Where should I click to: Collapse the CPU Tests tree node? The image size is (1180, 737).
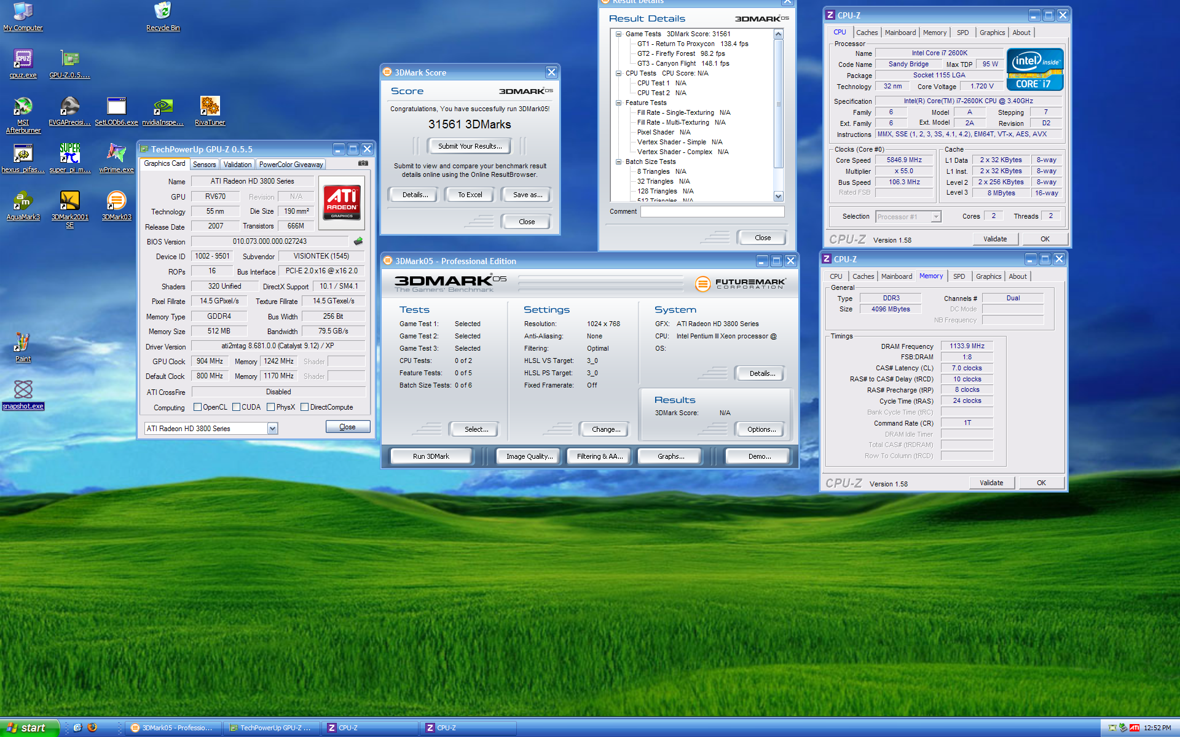pyautogui.click(x=619, y=73)
